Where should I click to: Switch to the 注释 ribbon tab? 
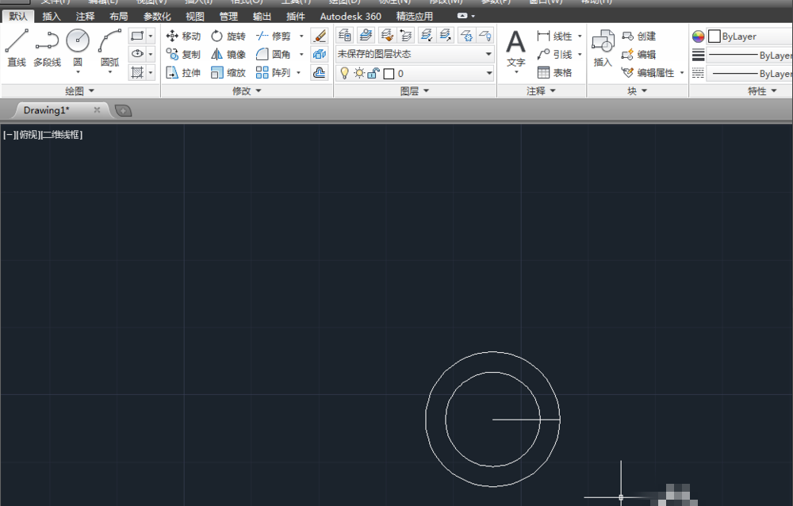85,16
